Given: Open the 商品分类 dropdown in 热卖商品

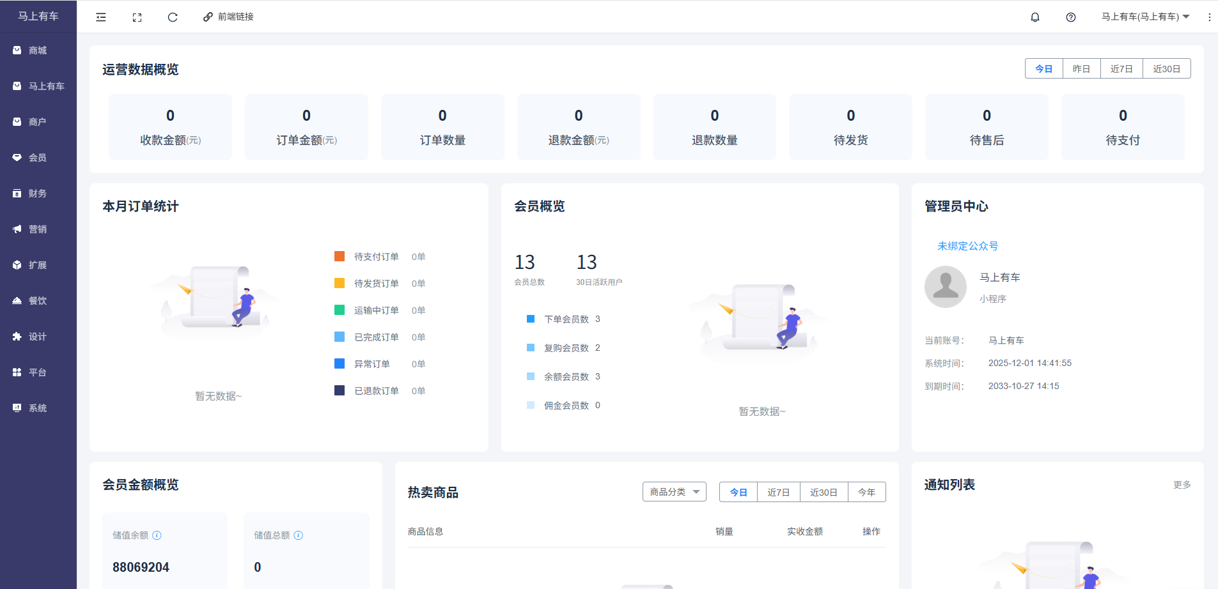Looking at the screenshot, I should click(x=674, y=491).
